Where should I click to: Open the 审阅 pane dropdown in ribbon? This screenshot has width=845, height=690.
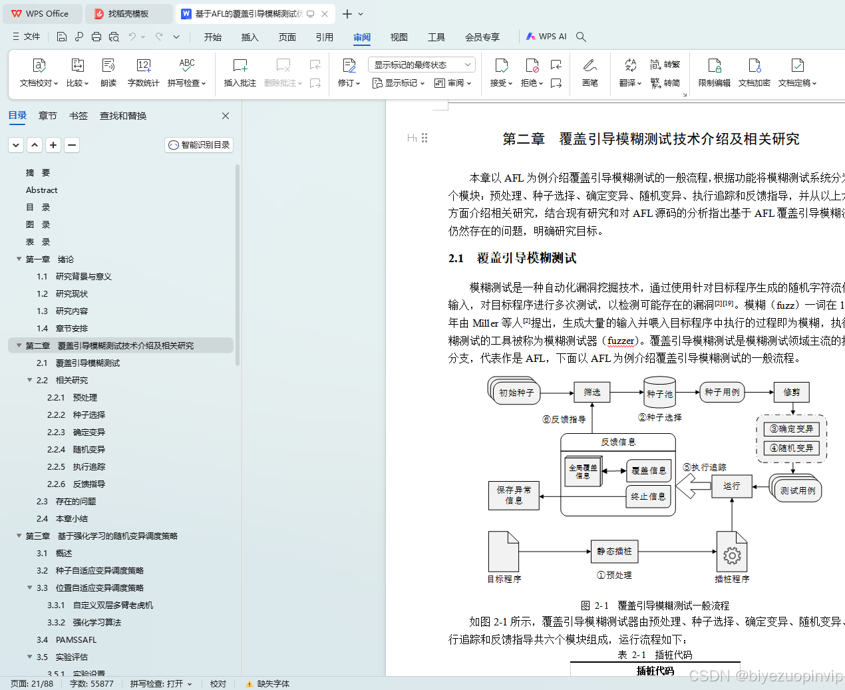[452, 83]
